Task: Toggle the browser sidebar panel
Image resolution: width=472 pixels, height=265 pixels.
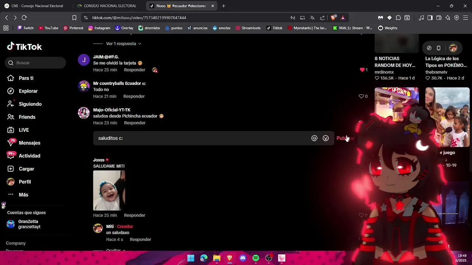Action: tap(430, 18)
